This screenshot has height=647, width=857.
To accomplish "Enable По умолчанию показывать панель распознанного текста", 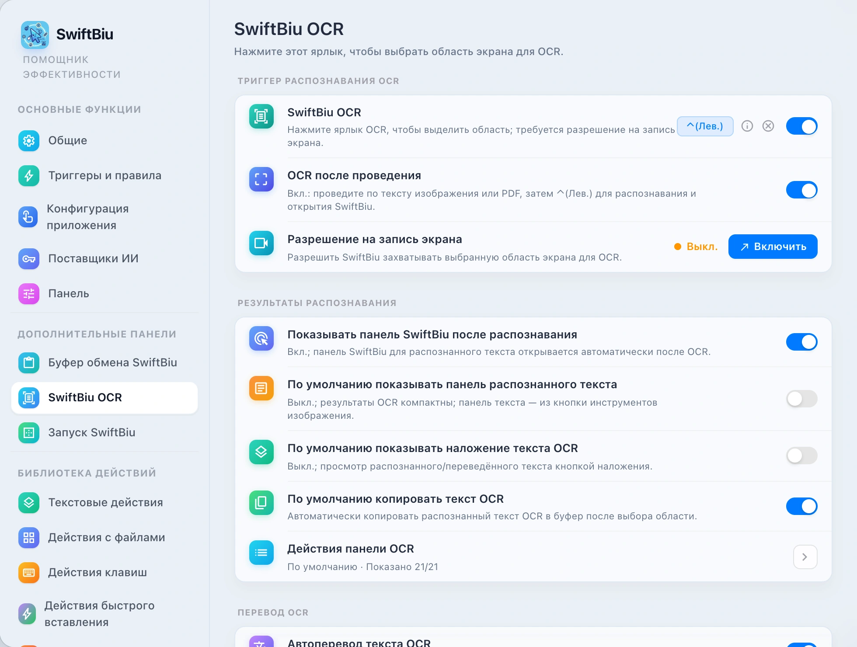I will pyautogui.click(x=802, y=399).
